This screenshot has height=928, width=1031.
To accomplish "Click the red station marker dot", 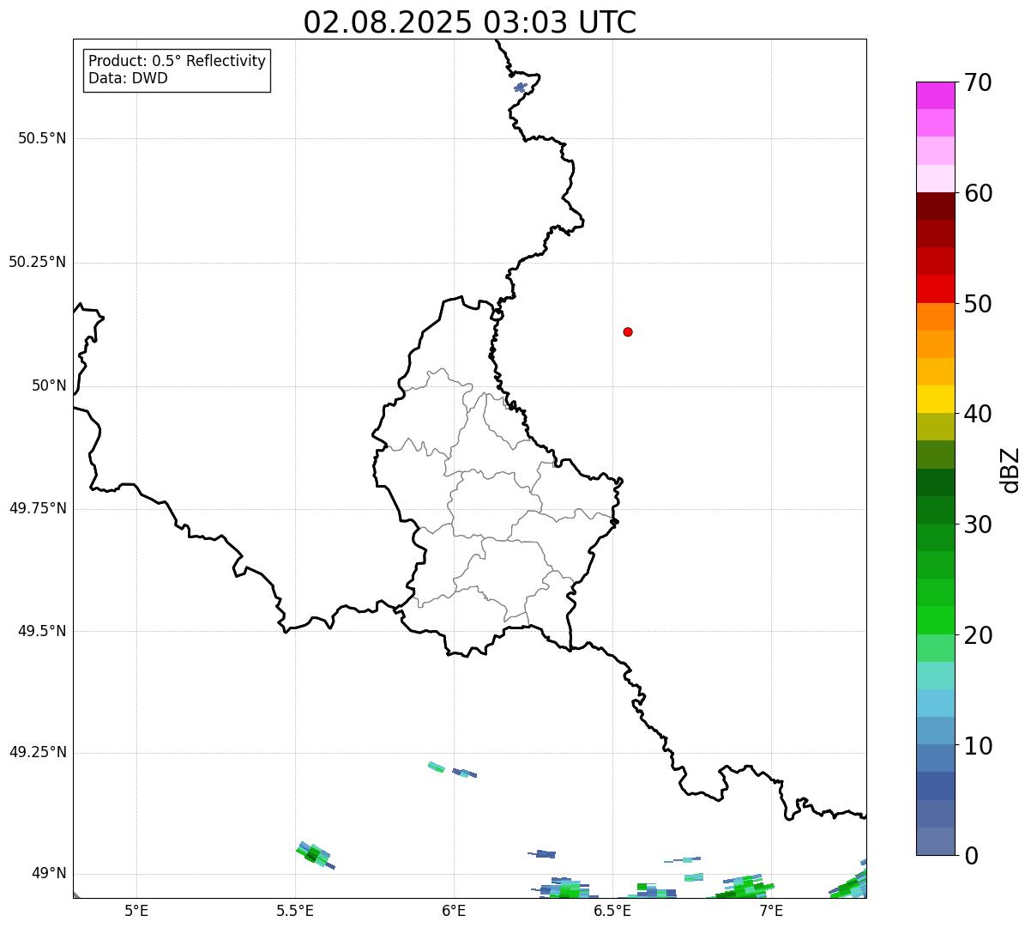I will 628,331.
